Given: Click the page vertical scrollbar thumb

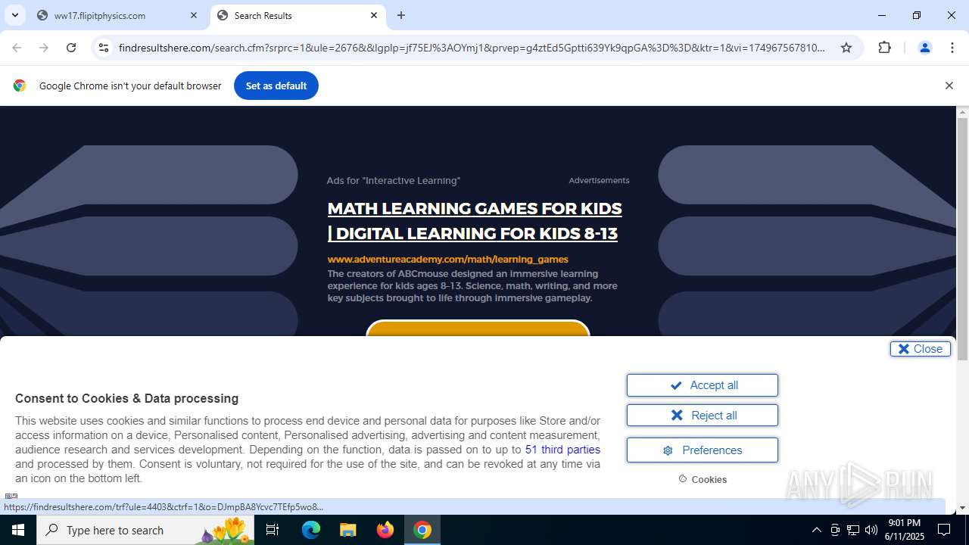Looking at the screenshot, I should click(x=962, y=239).
